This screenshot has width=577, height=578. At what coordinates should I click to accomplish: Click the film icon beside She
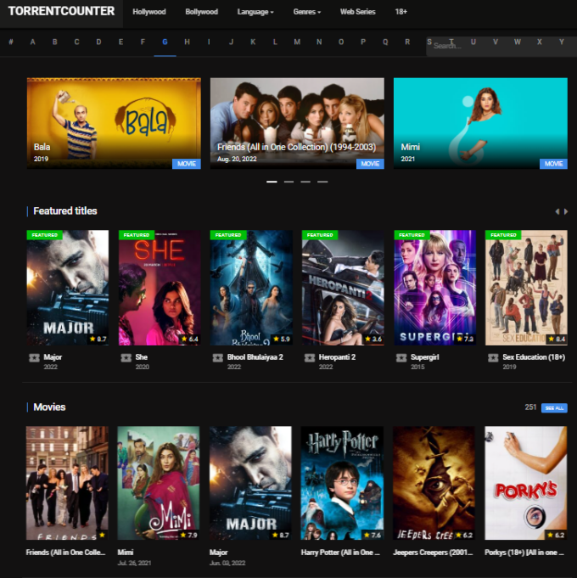[x=126, y=357]
